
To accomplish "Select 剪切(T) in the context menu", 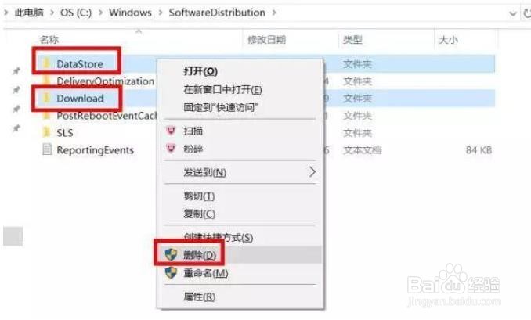I will point(199,196).
